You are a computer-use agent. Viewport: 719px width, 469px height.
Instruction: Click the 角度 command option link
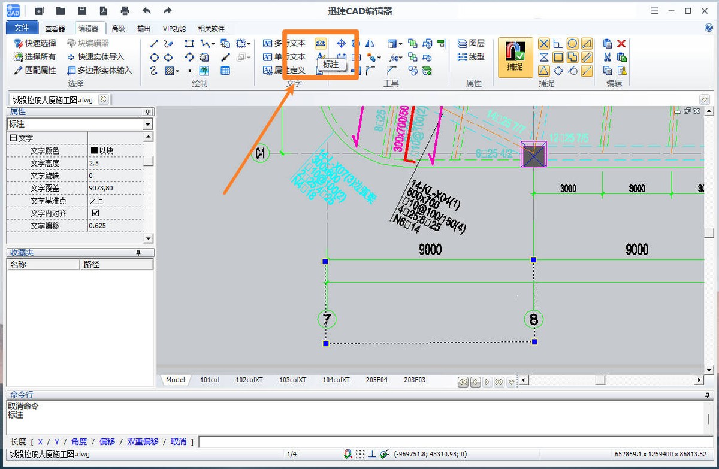pyautogui.click(x=79, y=441)
